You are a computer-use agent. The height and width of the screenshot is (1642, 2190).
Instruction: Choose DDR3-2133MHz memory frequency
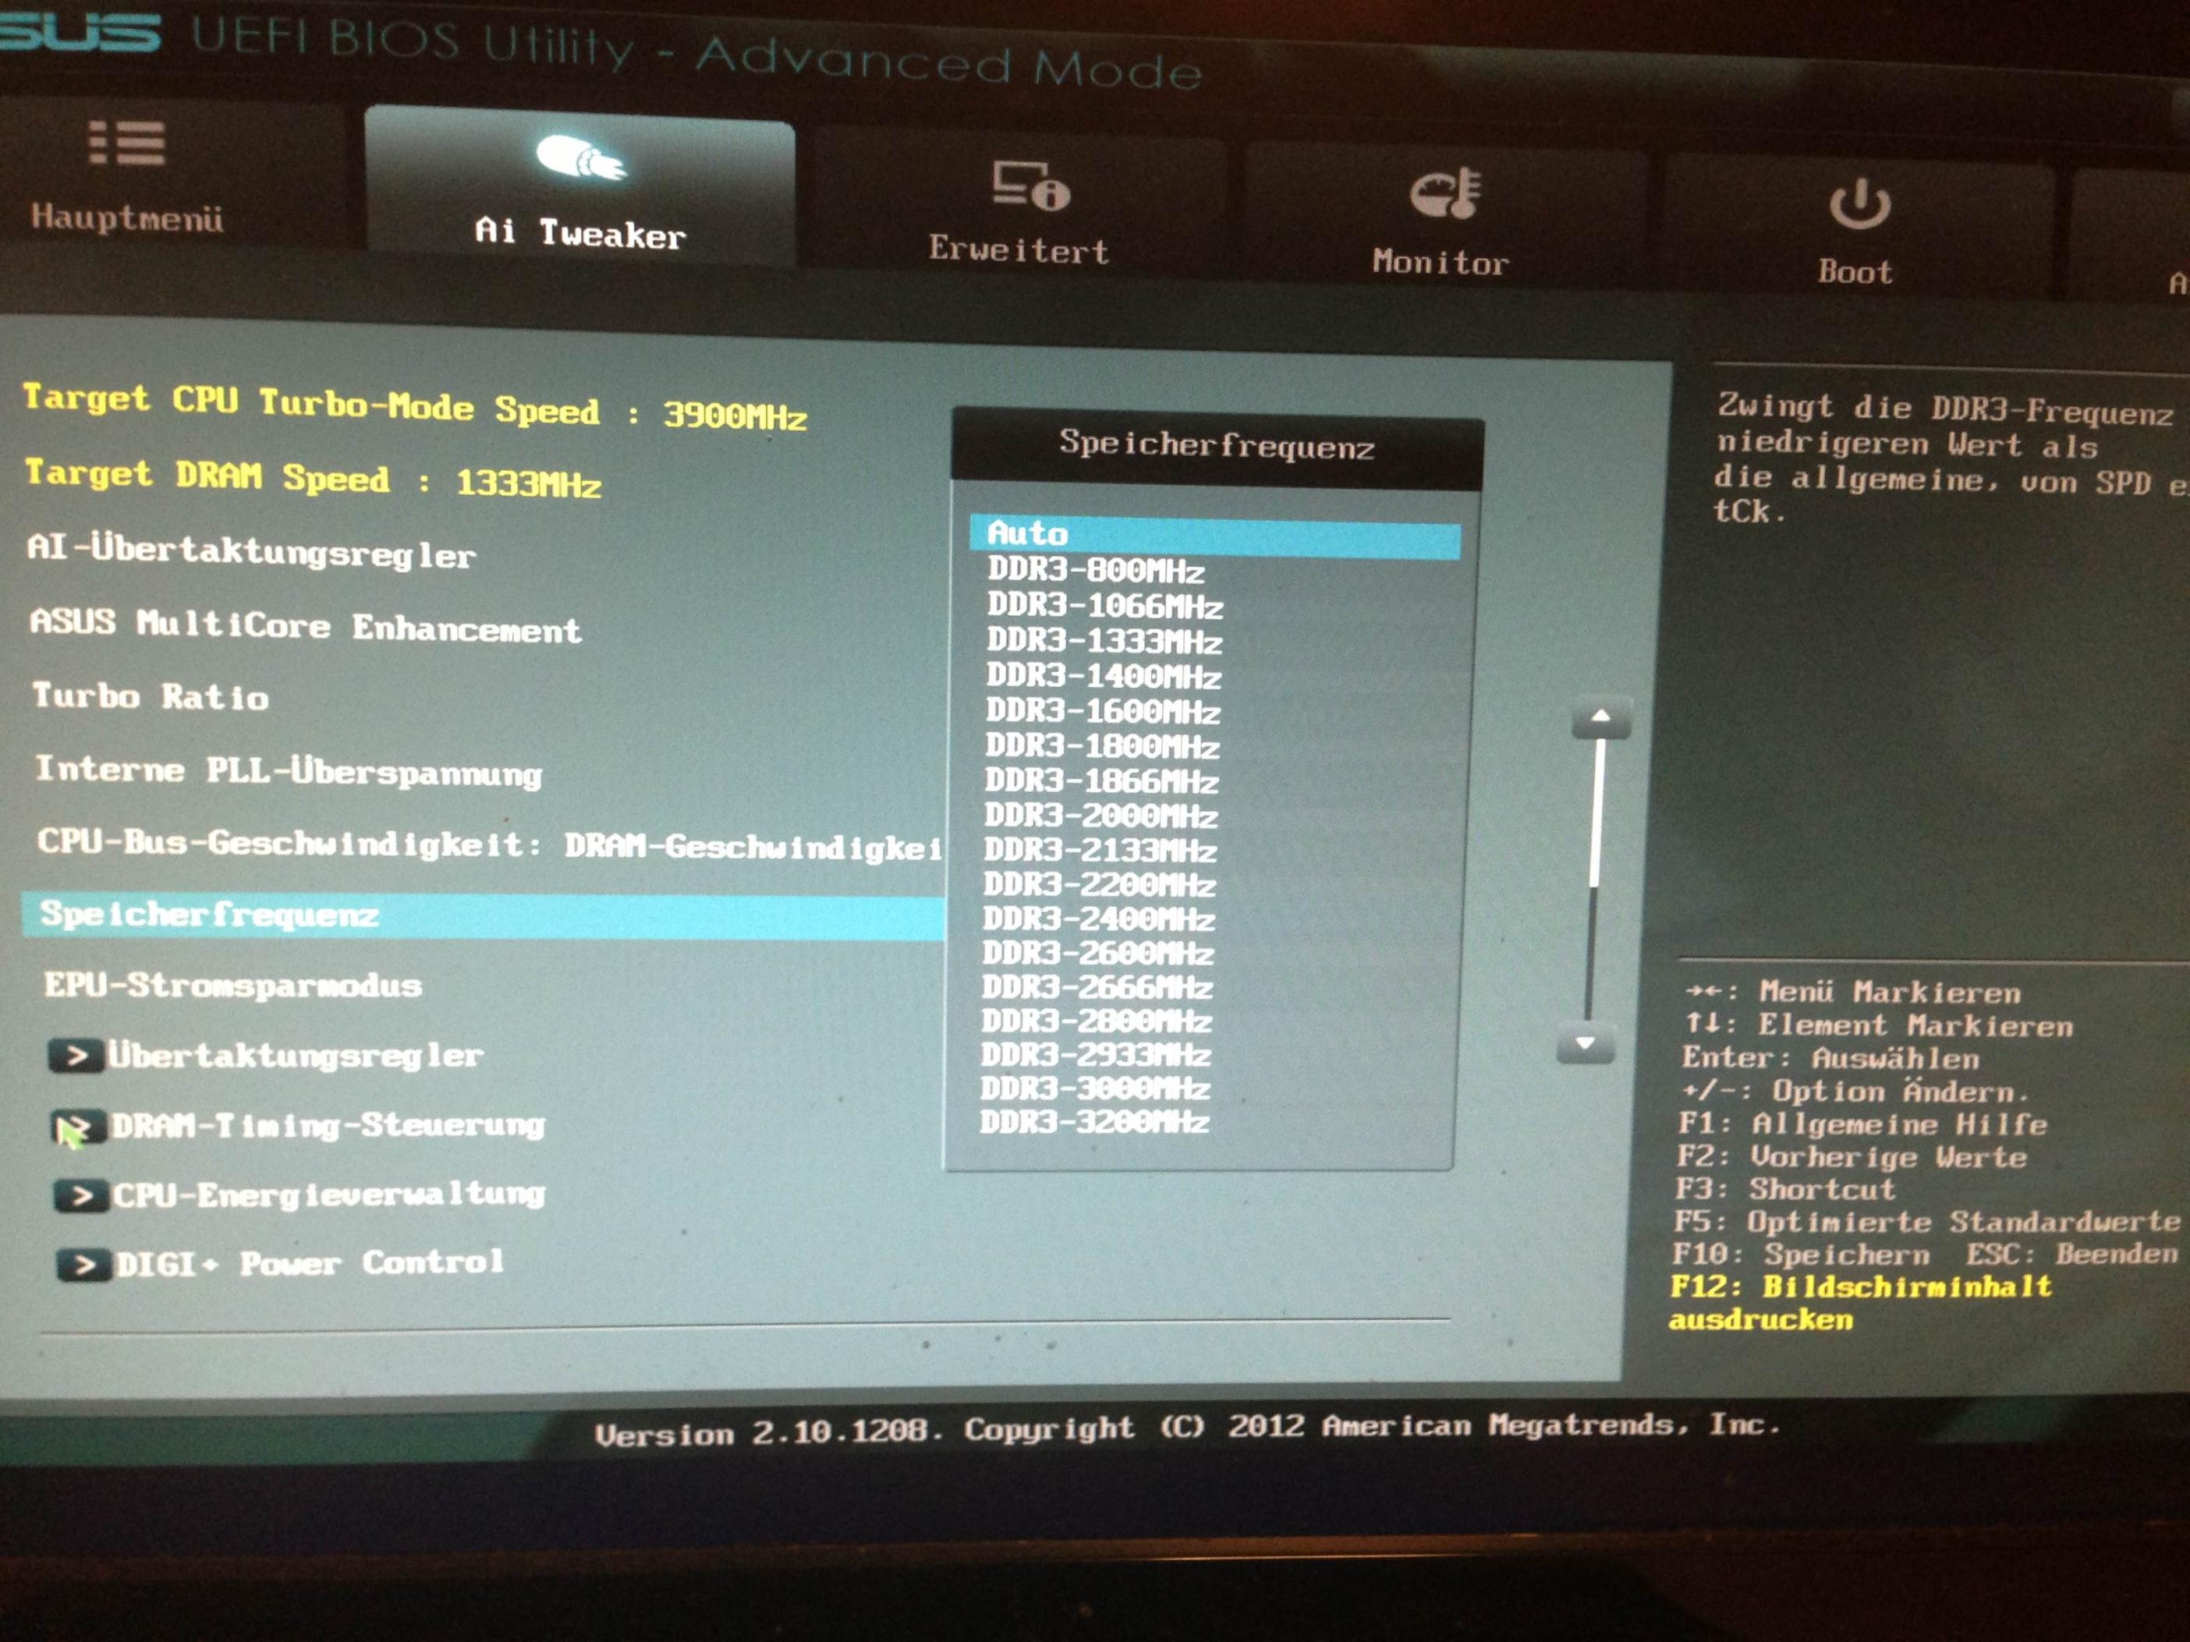point(1099,850)
